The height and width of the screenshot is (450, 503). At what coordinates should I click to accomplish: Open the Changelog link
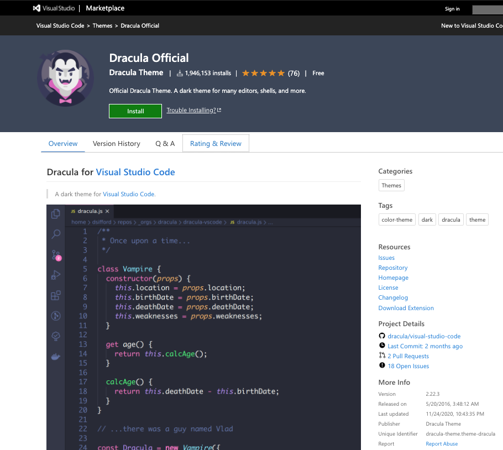[x=393, y=297]
